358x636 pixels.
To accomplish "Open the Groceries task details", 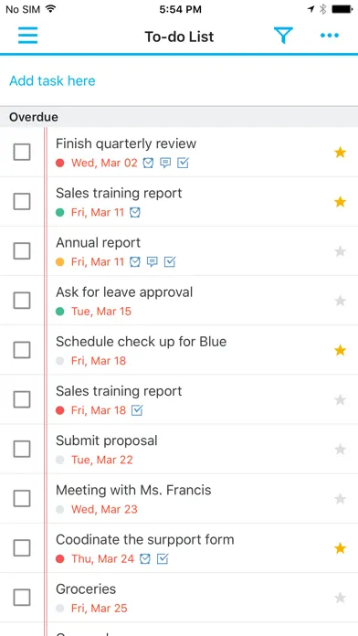I will click(86, 589).
